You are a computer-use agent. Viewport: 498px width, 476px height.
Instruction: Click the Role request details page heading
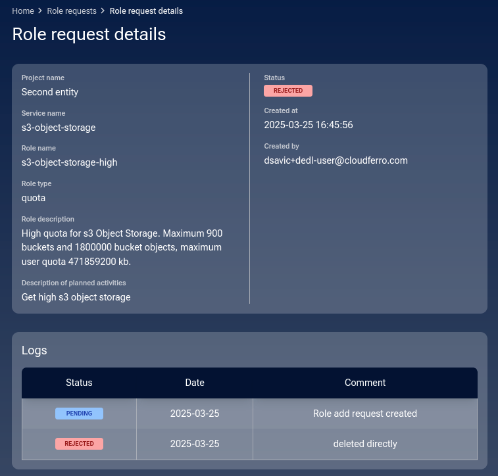point(89,34)
